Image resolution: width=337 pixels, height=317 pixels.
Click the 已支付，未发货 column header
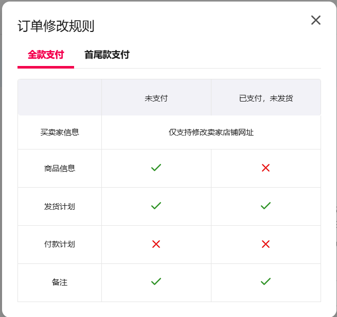(x=266, y=98)
